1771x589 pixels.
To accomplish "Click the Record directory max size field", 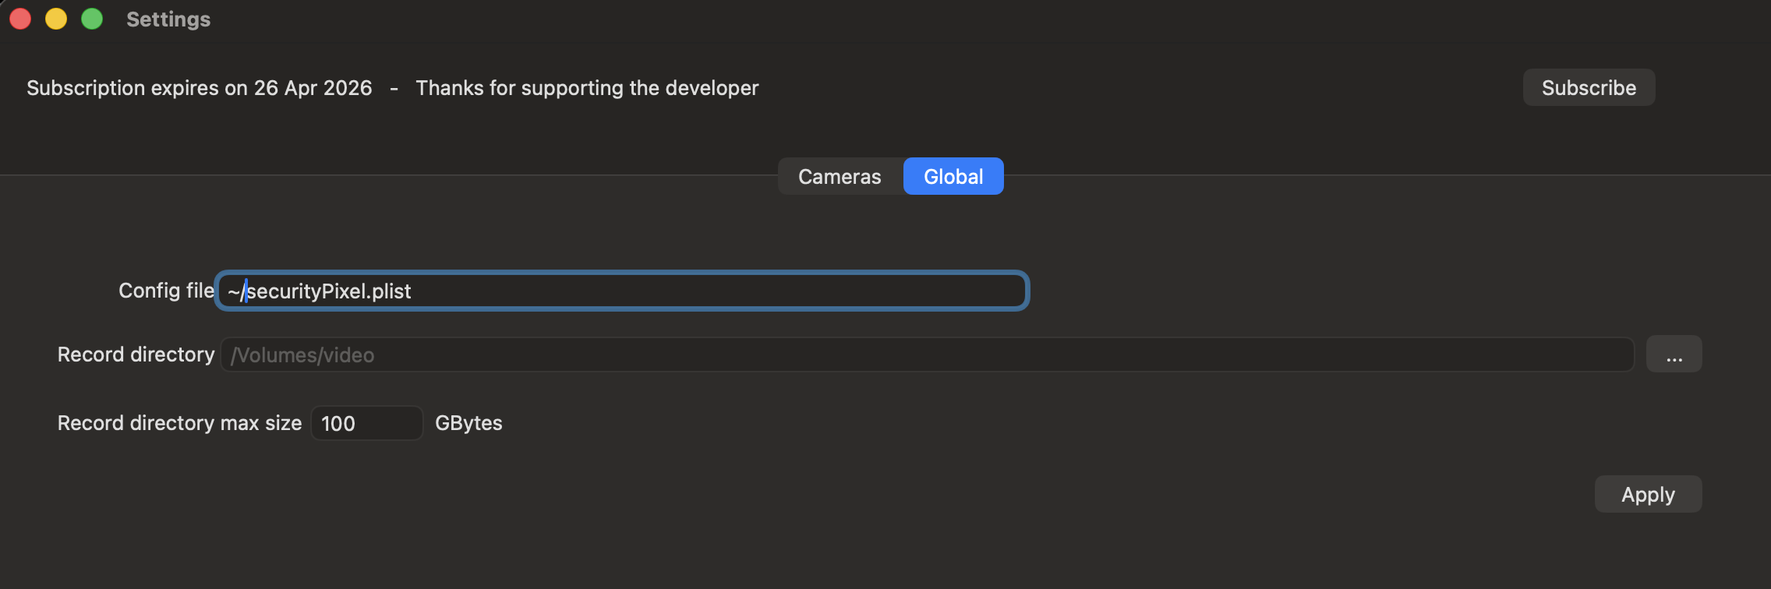I will (x=366, y=423).
